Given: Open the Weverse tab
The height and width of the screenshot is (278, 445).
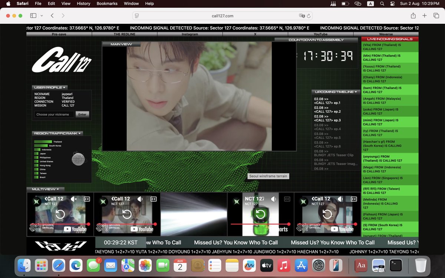Looking at the screenshot, I should 386,34.
